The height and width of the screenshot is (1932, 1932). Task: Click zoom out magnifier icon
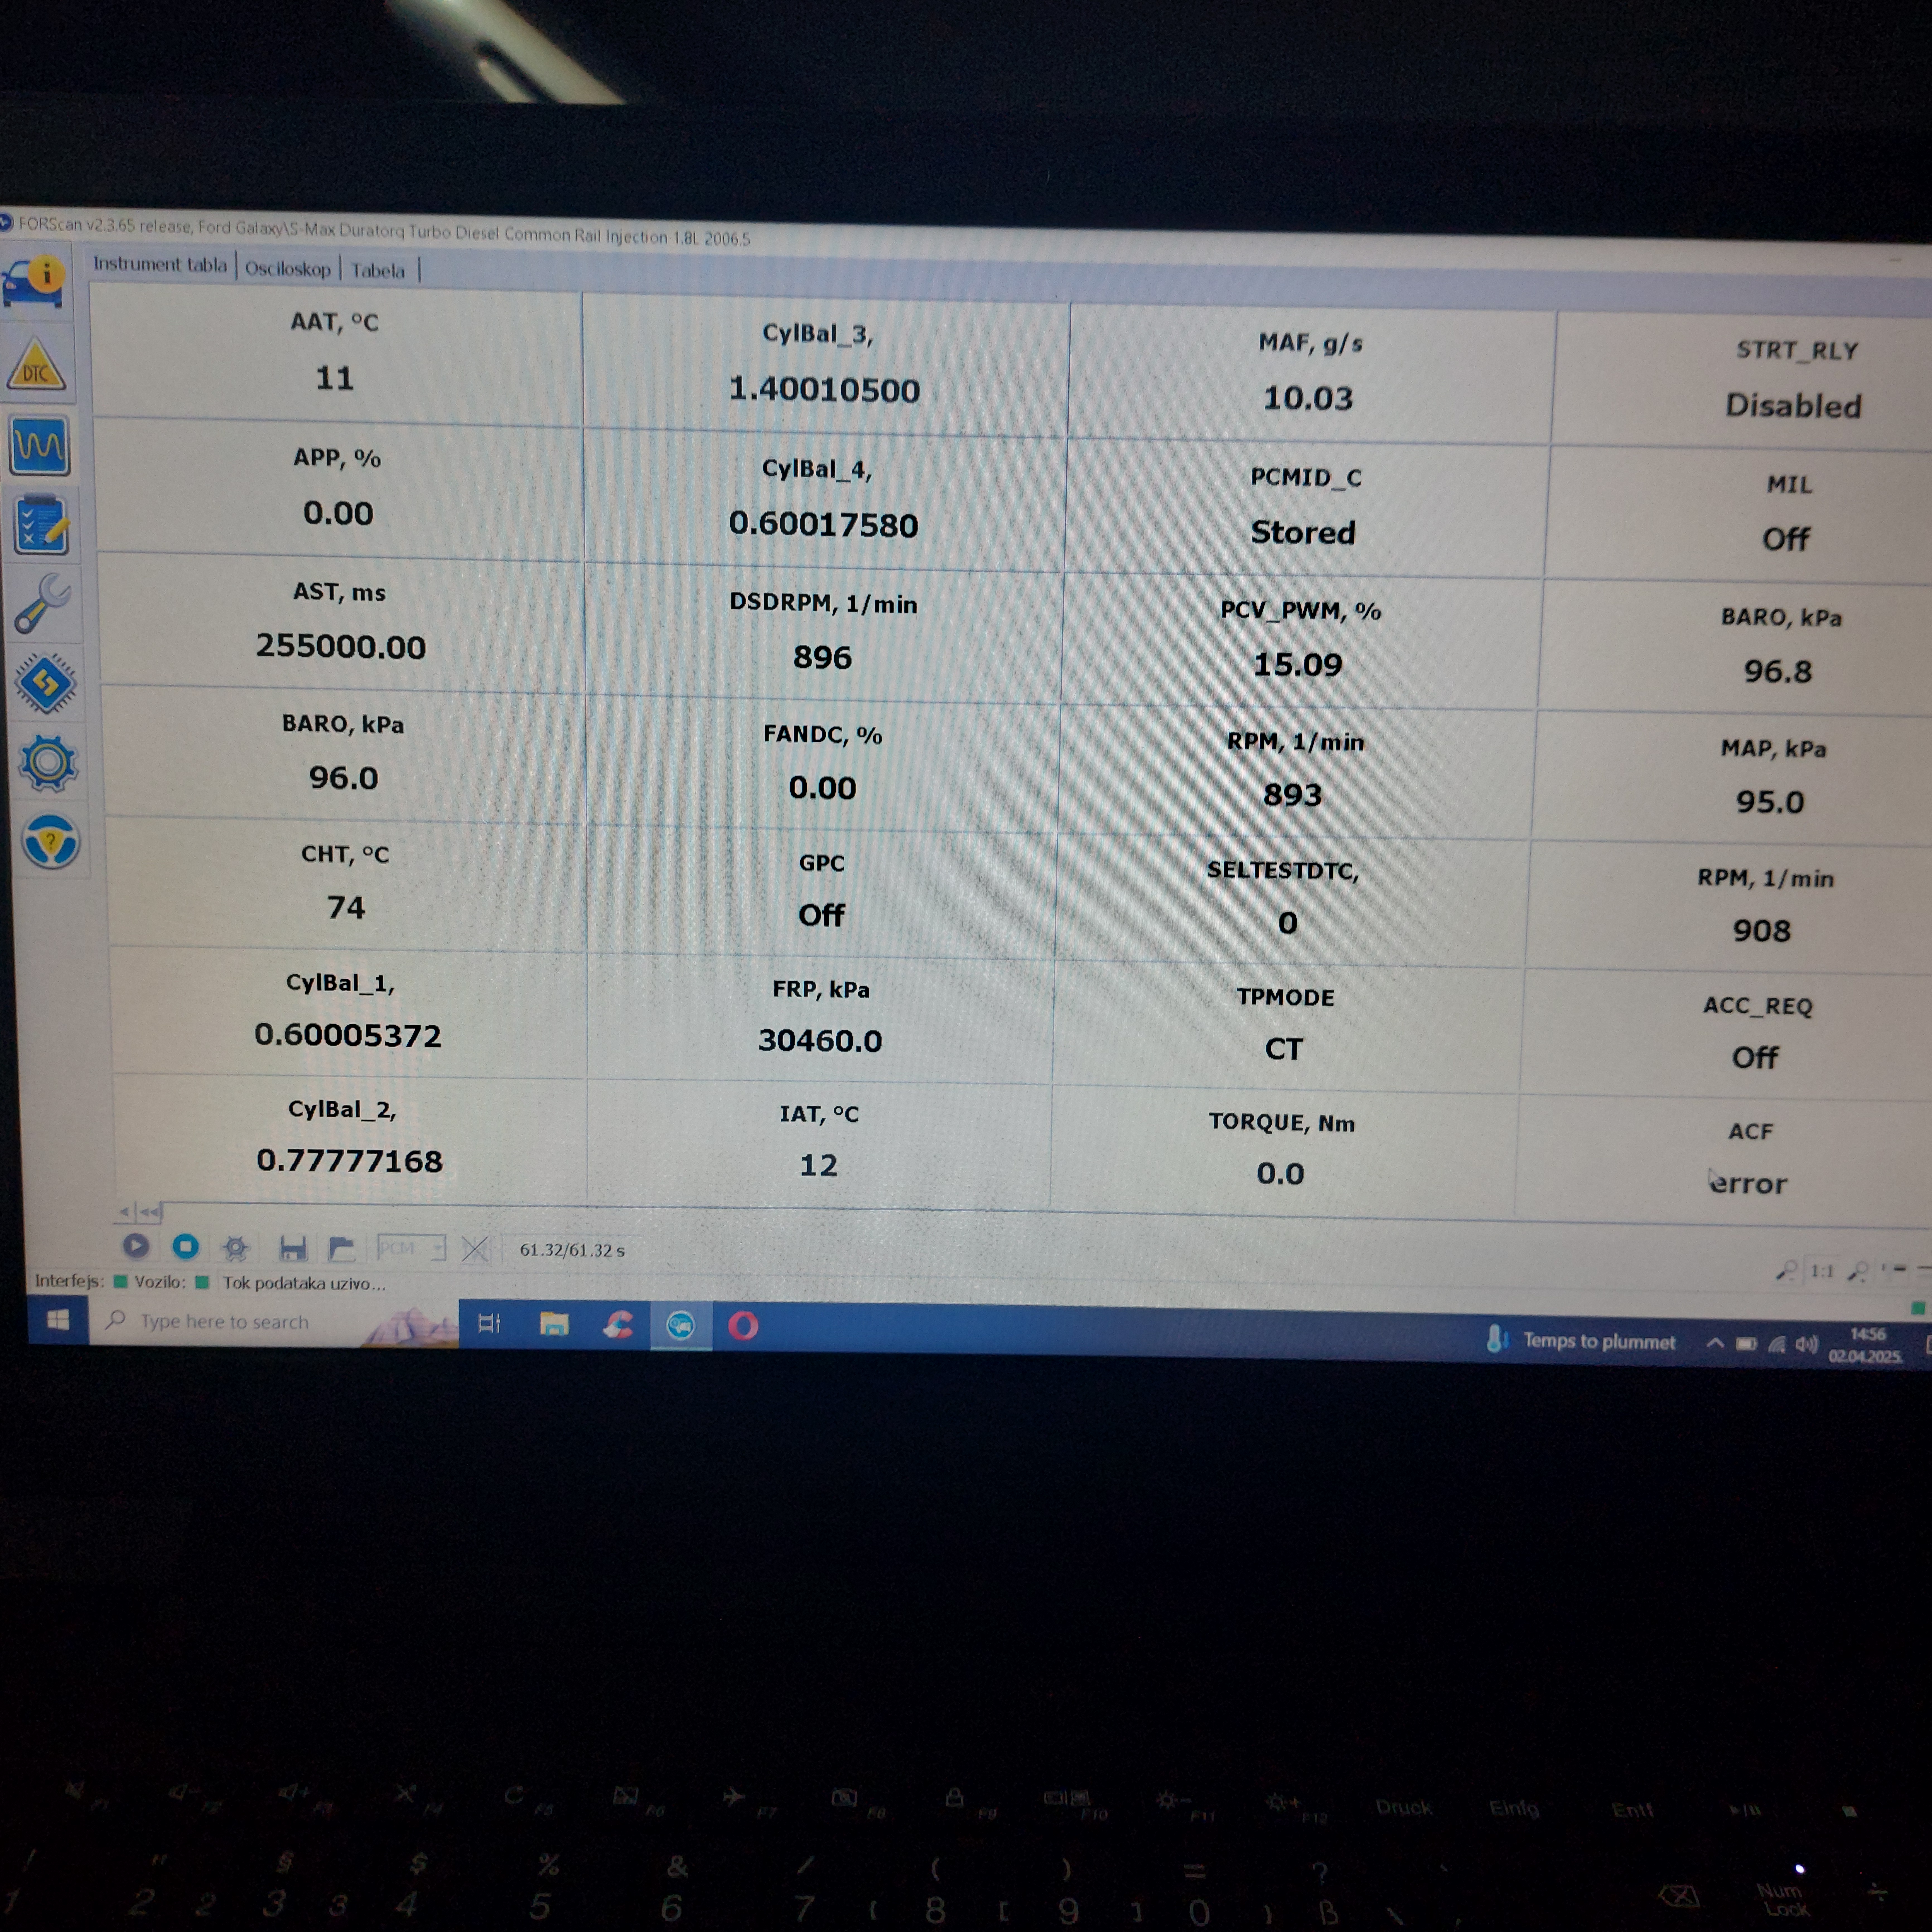(x=1787, y=1270)
